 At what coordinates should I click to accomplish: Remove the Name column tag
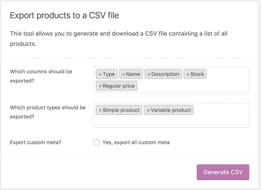[123, 74]
